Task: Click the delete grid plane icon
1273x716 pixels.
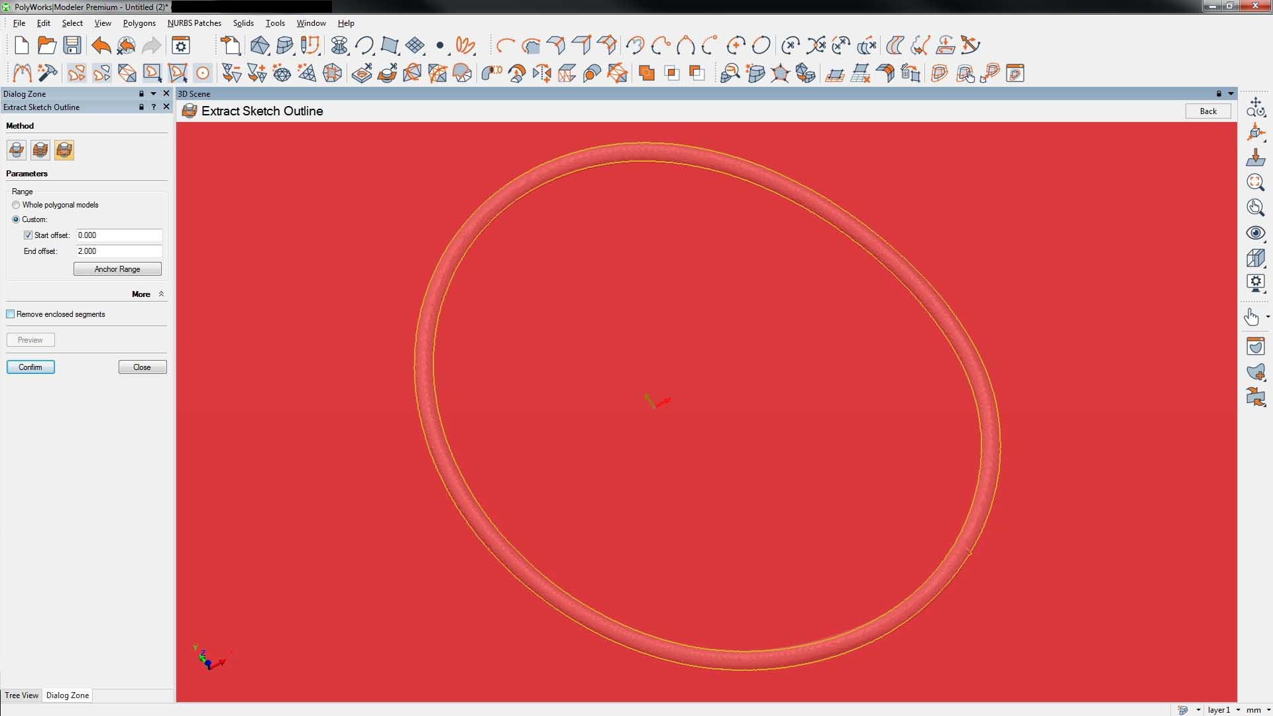Action: pyautogui.click(x=860, y=72)
